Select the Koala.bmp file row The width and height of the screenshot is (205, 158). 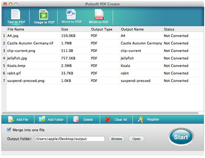(102, 66)
